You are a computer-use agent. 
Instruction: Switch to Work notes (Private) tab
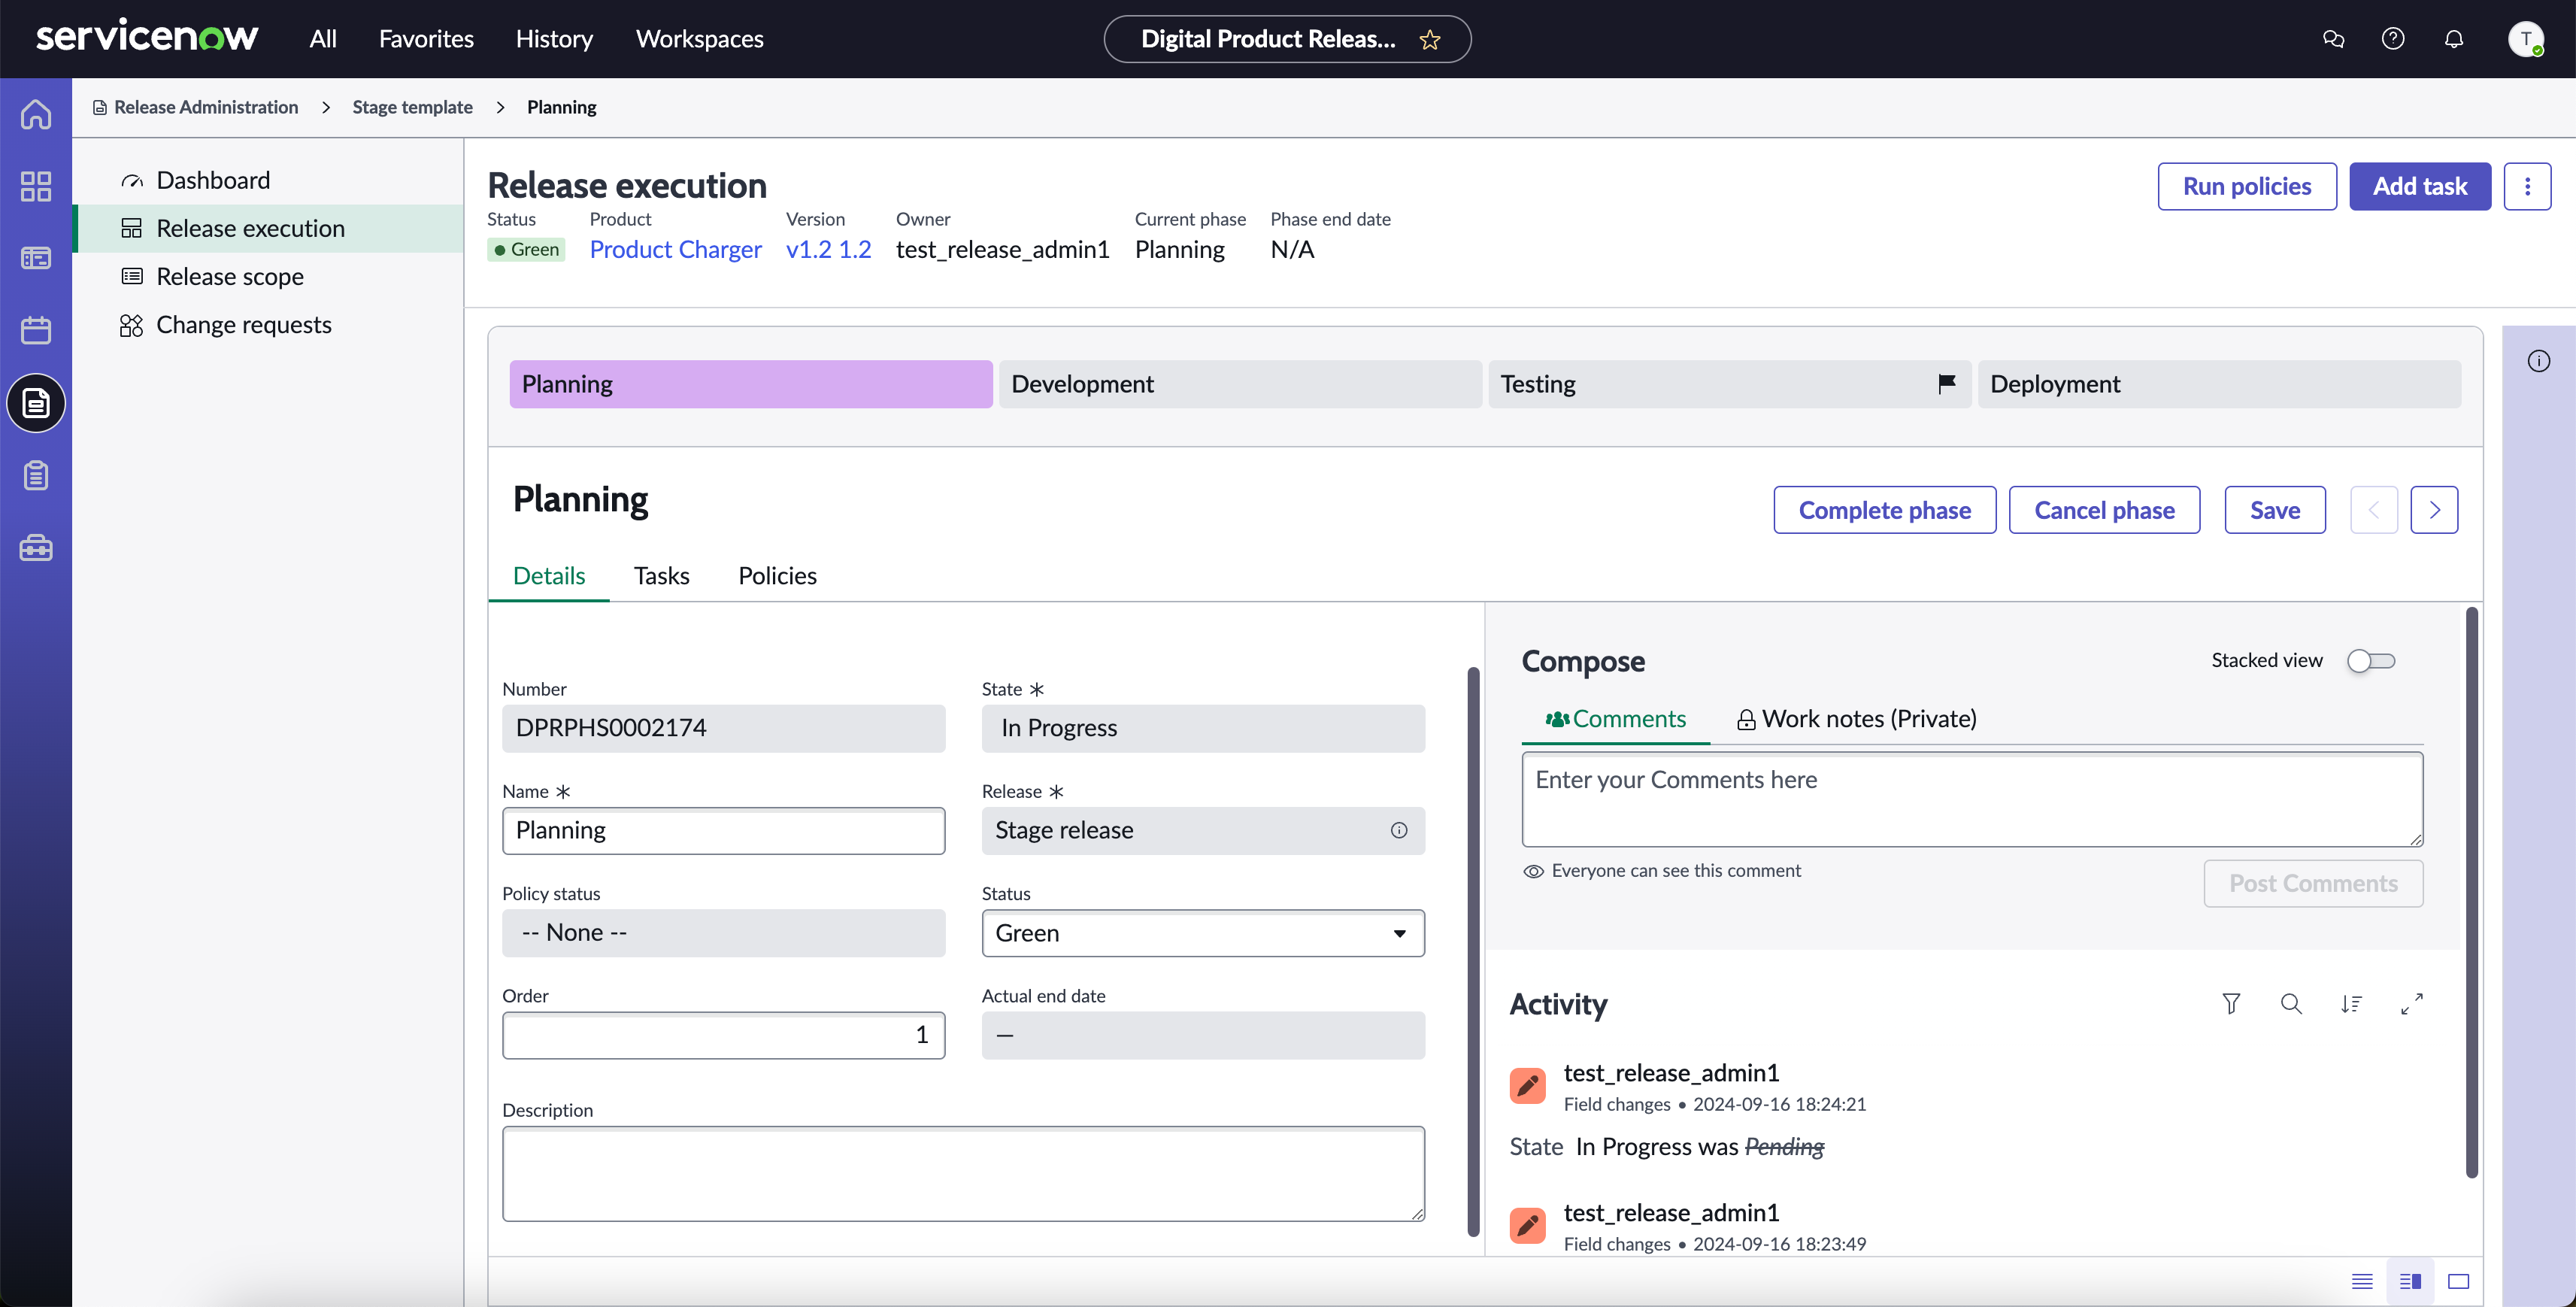click(1856, 719)
